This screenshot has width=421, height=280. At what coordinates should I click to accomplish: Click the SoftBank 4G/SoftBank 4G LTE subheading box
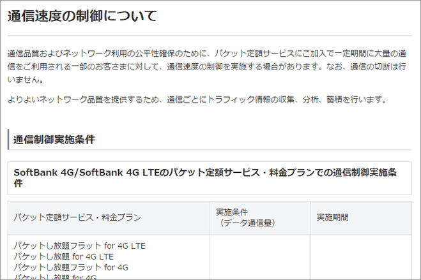[x=210, y=178]
